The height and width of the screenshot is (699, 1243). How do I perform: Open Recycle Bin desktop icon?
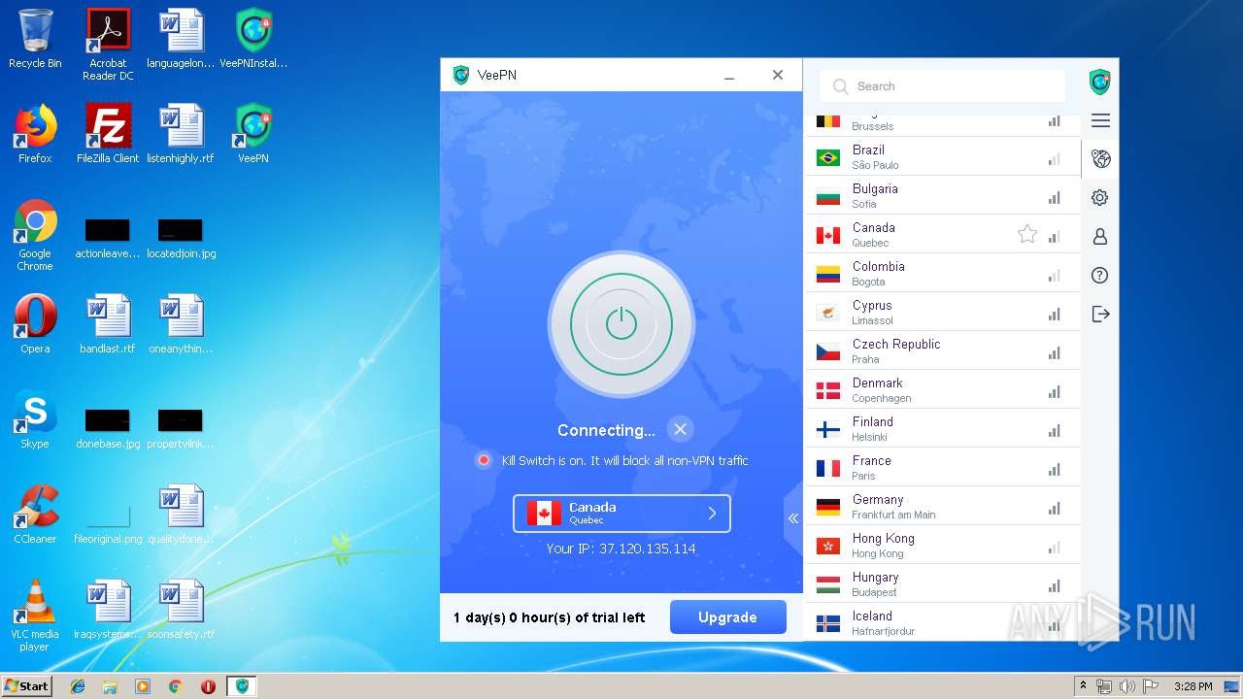[35, 39]
